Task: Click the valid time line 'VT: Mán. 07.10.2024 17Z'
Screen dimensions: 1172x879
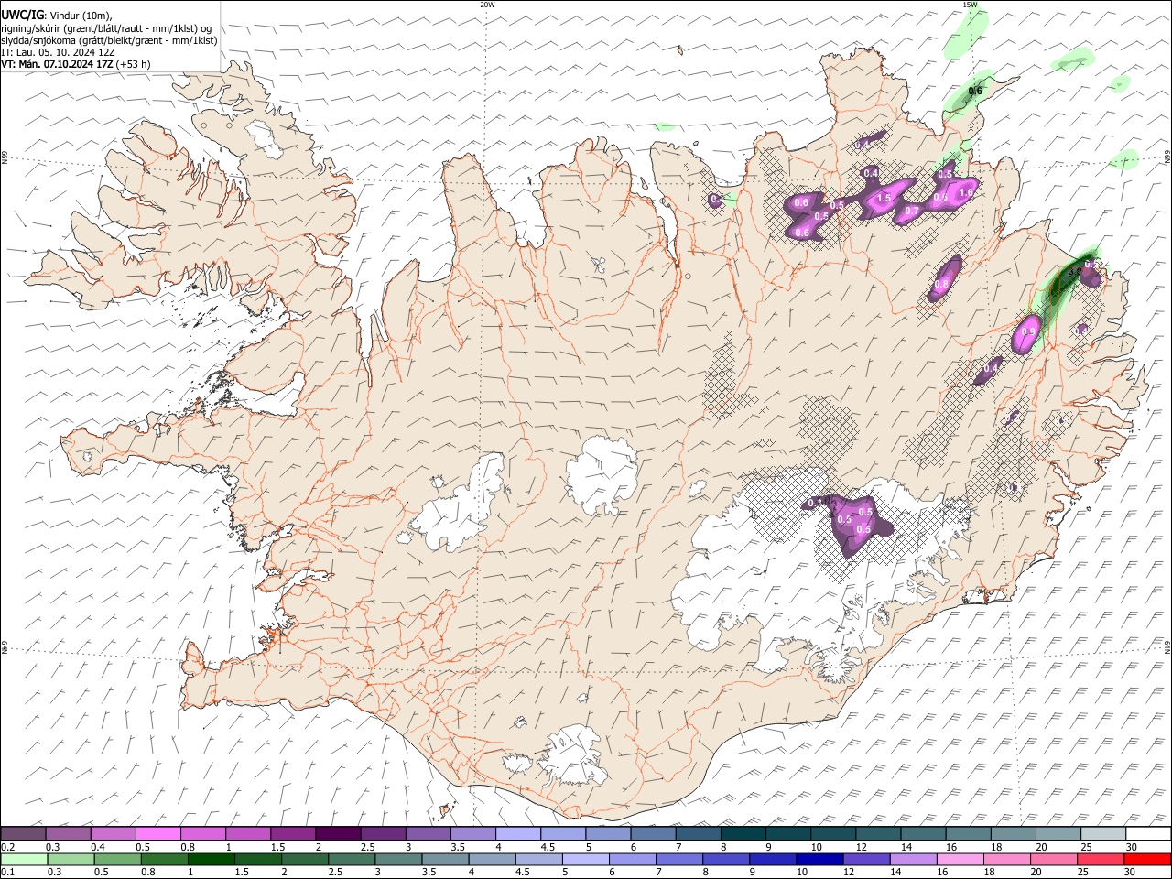Action: 57,64
